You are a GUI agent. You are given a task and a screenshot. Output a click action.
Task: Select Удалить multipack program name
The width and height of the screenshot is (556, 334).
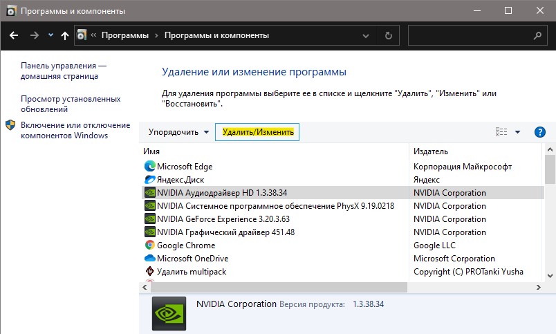coord(192,272)
